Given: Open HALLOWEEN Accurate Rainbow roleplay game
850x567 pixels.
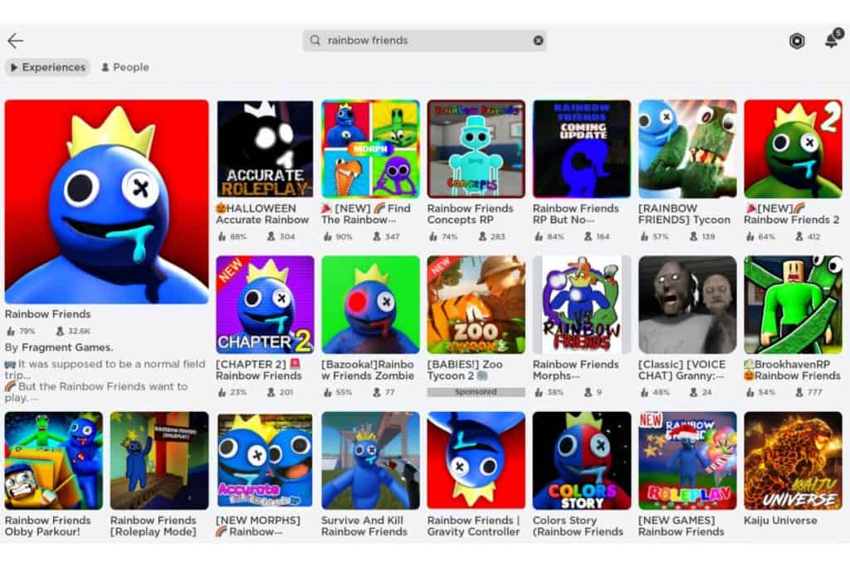Looking at the screenshot, I should (265, 149).
